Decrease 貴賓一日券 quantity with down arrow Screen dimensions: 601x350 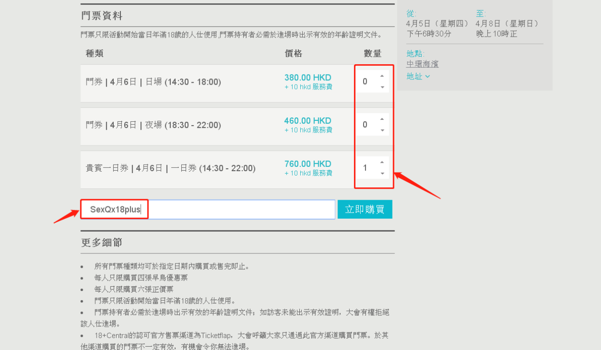382,174
